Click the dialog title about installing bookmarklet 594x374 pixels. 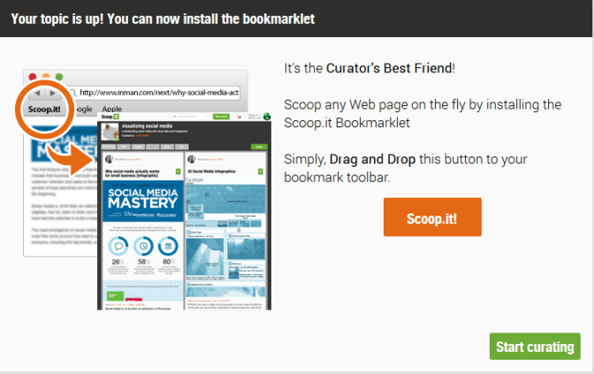click(x=163, y=19)
